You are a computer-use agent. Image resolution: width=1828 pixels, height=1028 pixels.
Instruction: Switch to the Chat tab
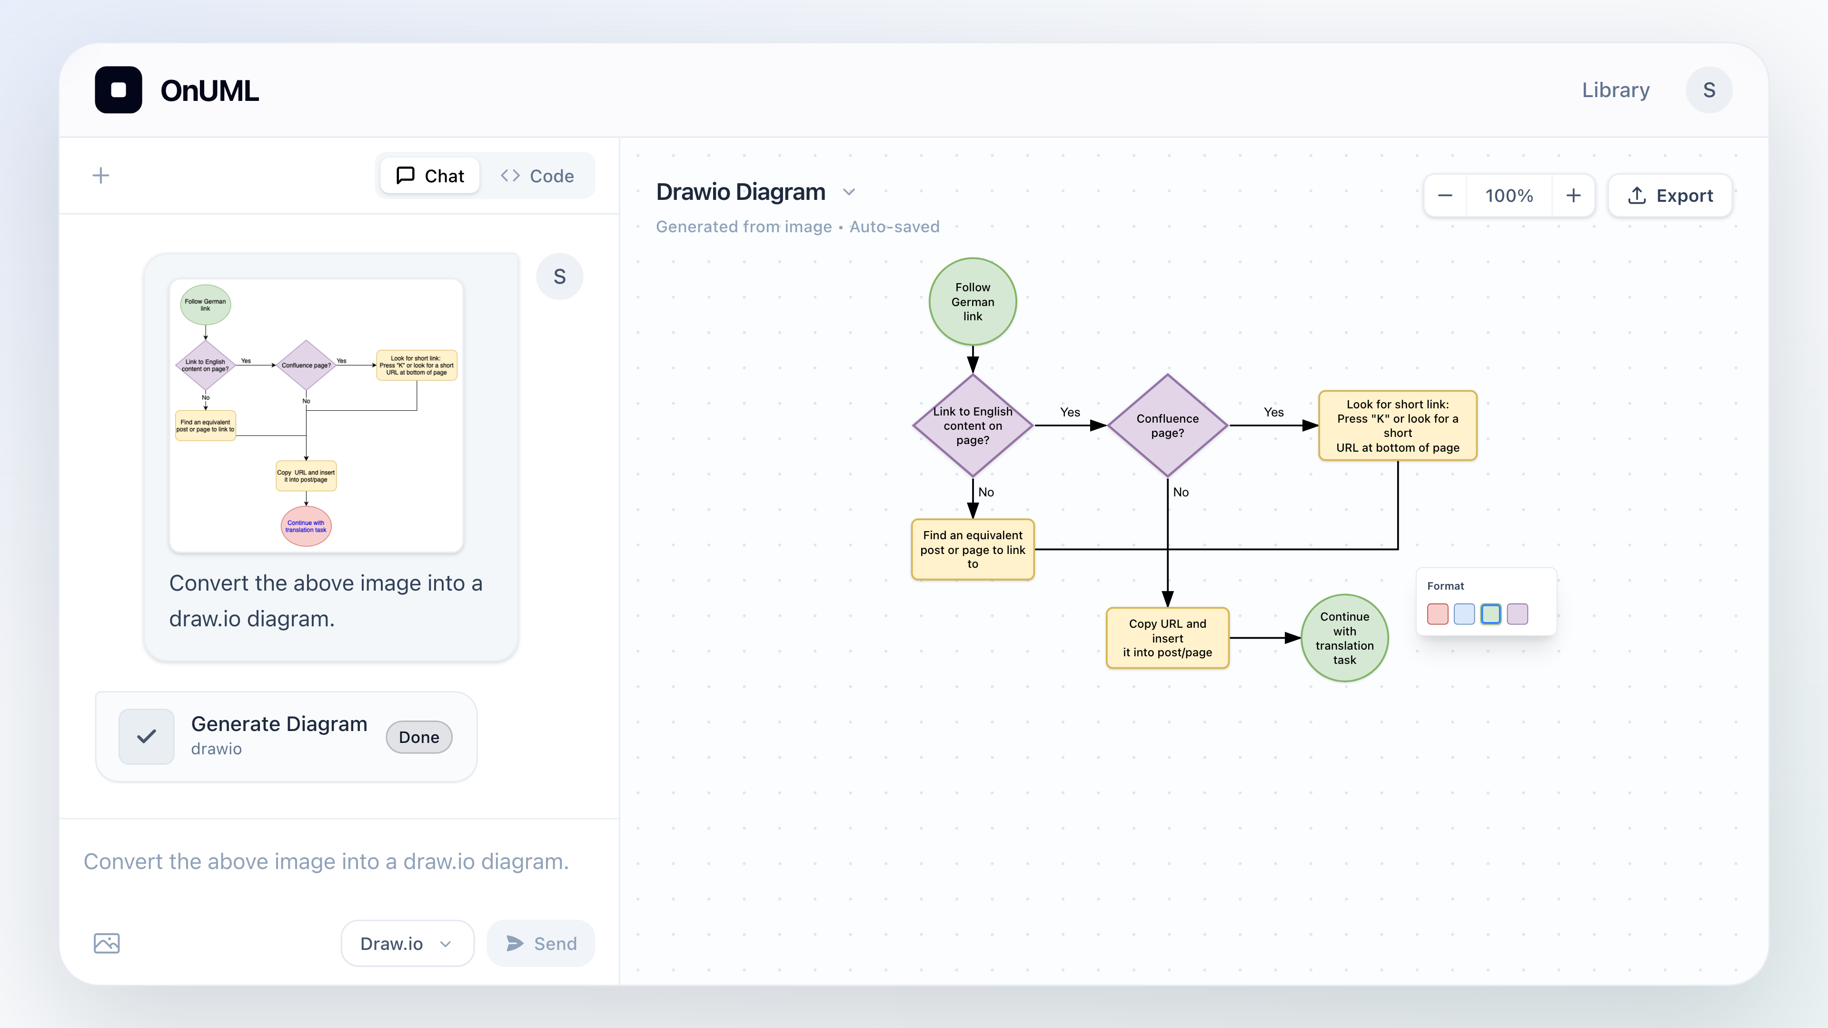pyautogui.click(x=430, y=176)
